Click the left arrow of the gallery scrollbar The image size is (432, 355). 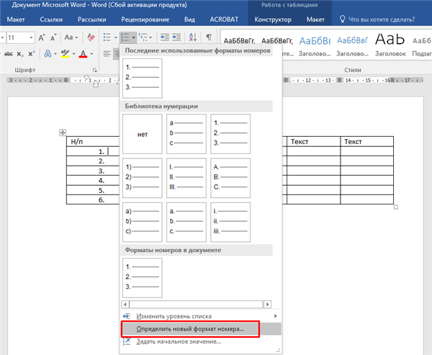pos(125,305)
